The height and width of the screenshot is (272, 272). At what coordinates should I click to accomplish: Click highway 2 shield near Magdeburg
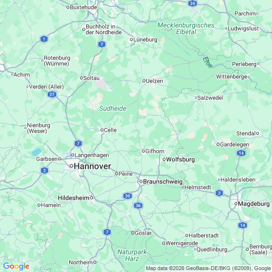tap(219, 193)
